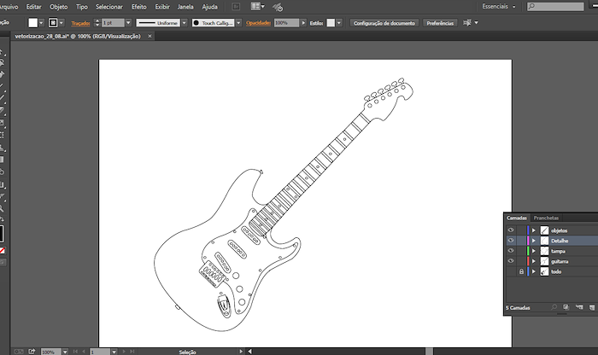This screenshot has width=598, height=355.
Task: Open the Objeto menu
Action: point(58,7)
